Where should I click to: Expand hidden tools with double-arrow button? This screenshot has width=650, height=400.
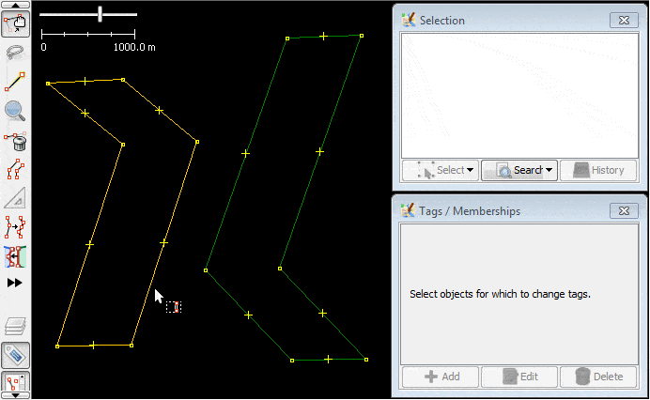15,283
